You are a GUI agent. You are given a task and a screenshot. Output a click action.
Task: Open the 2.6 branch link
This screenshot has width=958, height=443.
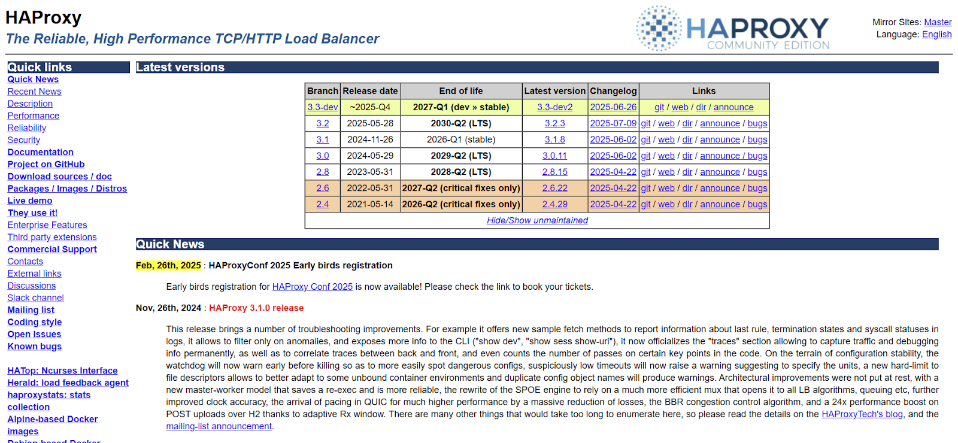click(323, 188)
